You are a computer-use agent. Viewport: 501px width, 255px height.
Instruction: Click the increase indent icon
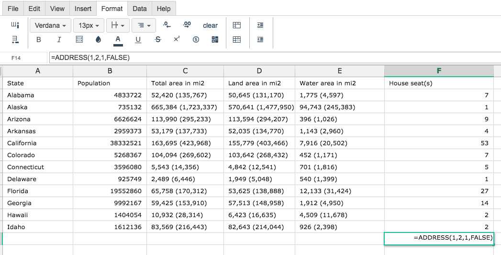point(260,25)
